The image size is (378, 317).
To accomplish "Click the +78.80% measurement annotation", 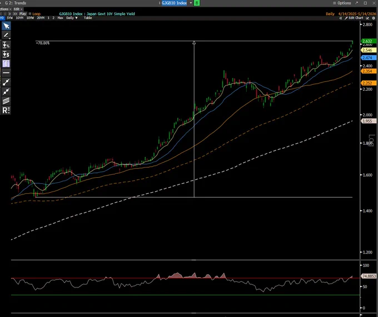I will [43, 43].
